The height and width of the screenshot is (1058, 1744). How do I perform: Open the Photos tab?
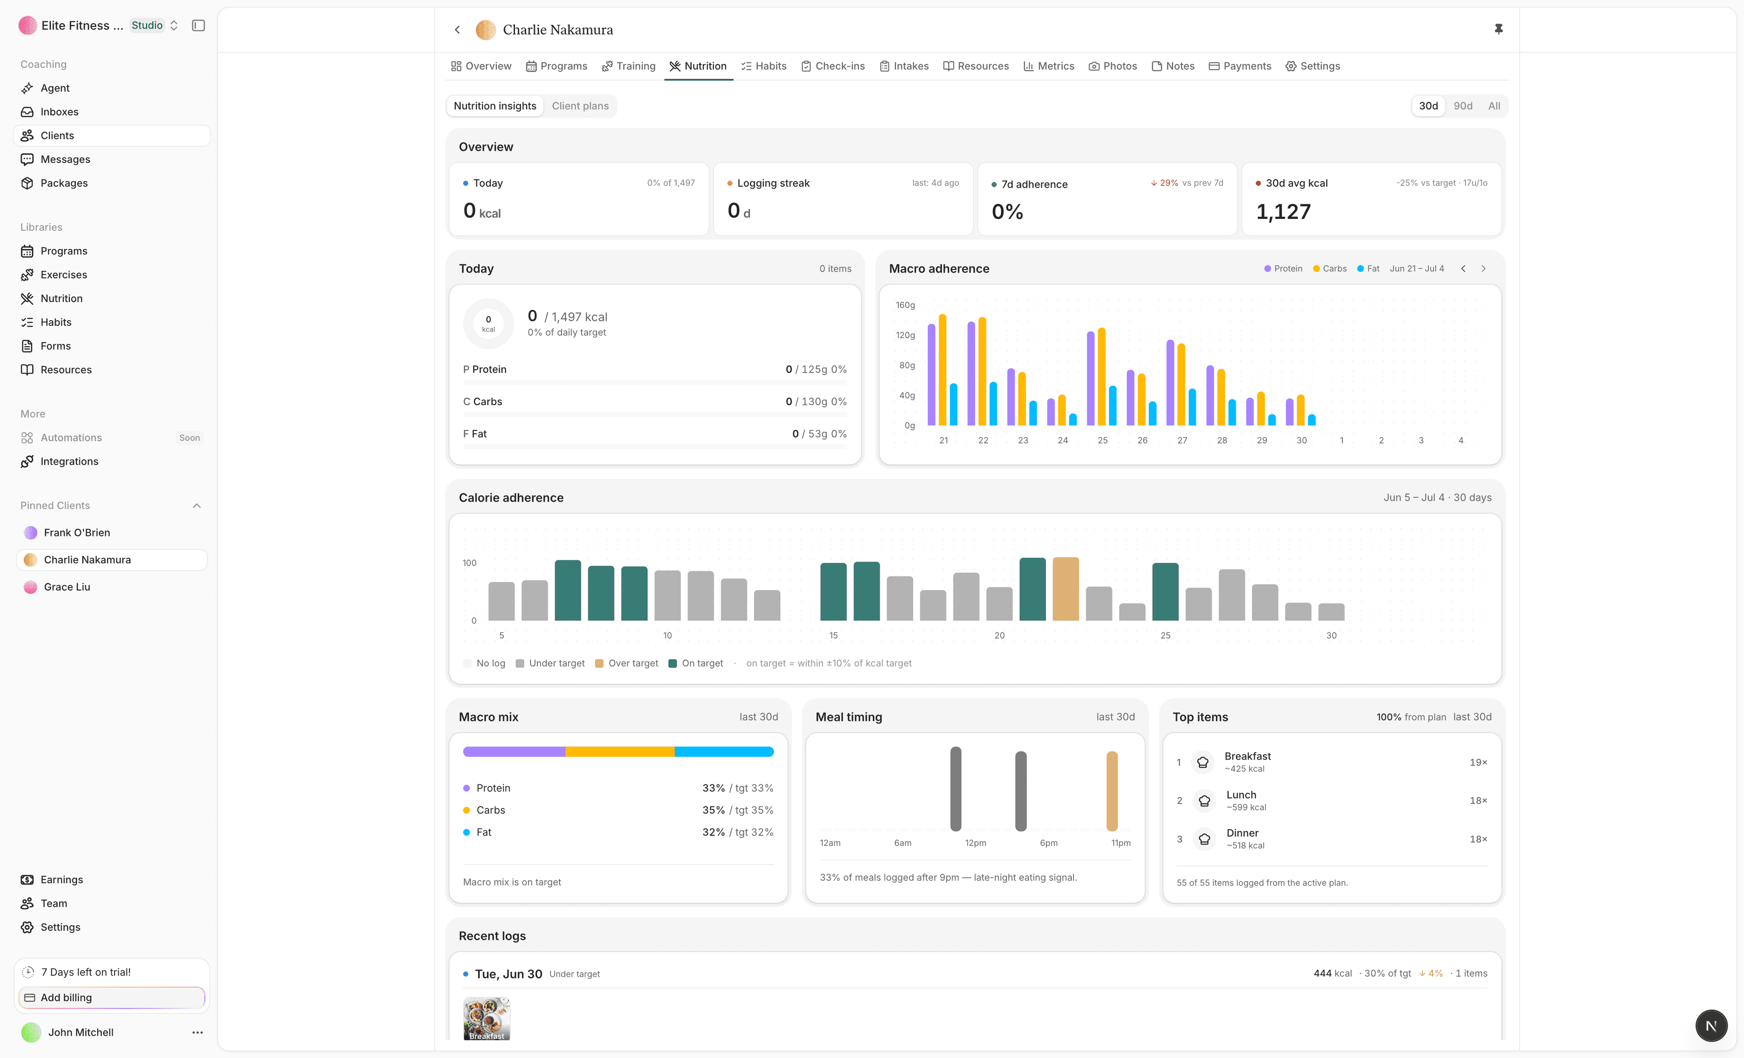pyautogui.click(x=1113, y=66)
